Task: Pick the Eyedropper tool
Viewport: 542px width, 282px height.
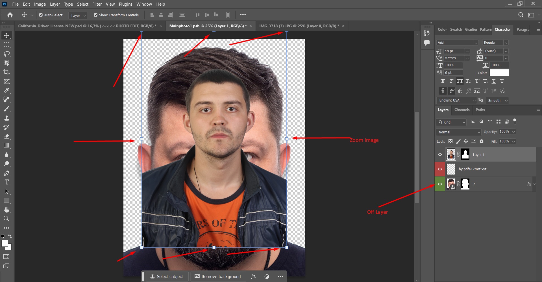Action: tap(6, 91)
